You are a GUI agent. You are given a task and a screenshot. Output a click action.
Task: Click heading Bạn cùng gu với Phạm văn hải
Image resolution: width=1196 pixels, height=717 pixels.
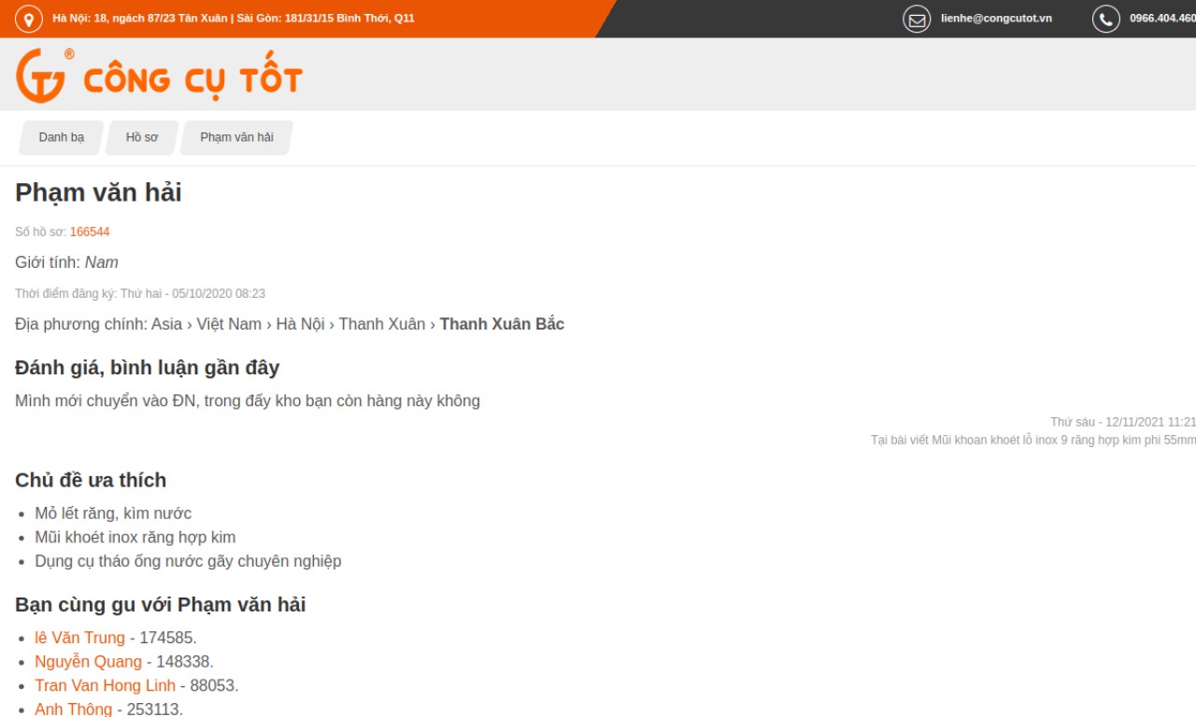click(160, 605)
